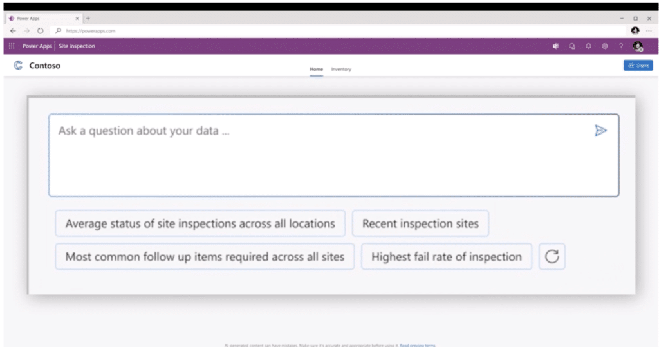
Task: Click the Share button
Action: point(638,66)
